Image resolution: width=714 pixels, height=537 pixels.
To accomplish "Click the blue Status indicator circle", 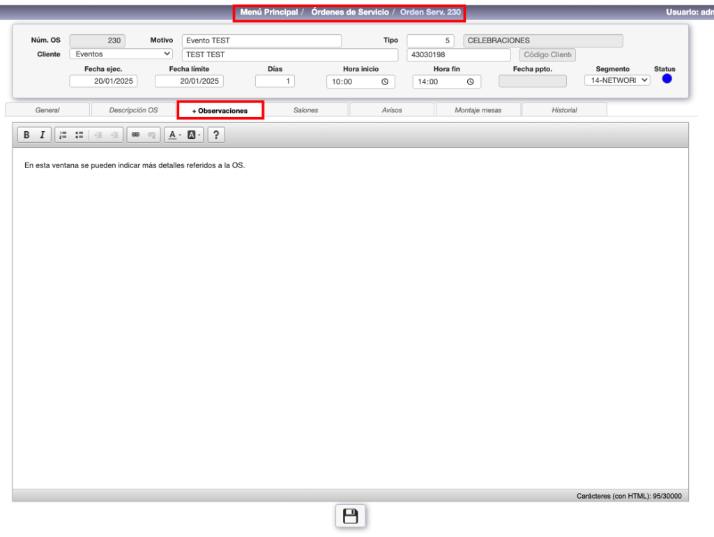I will tap(667, 79).
